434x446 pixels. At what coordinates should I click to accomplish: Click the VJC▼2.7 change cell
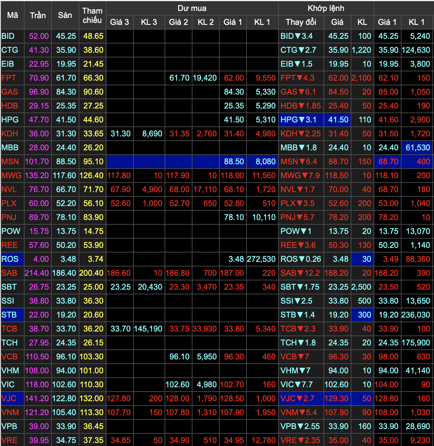point(301,399)
